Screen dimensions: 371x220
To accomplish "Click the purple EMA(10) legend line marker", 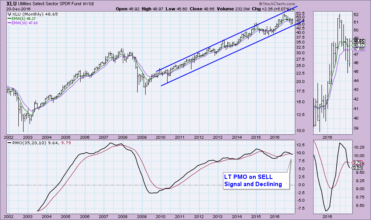I will coord(10,23).
